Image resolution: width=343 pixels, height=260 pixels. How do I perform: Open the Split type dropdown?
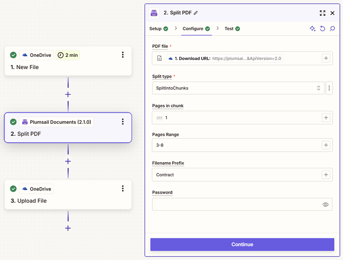[238, 88]
